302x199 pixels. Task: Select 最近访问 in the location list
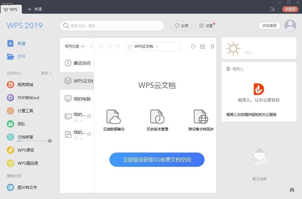tap(77, 63)
